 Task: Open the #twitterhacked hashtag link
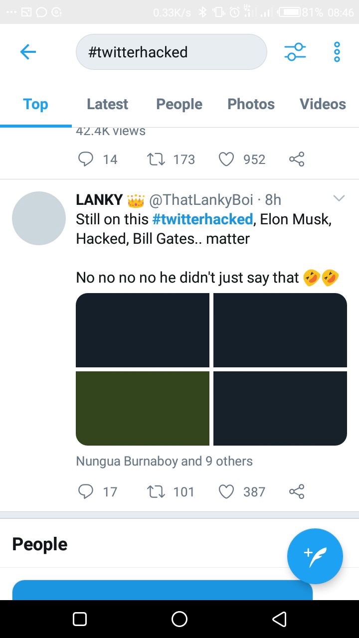202,219
